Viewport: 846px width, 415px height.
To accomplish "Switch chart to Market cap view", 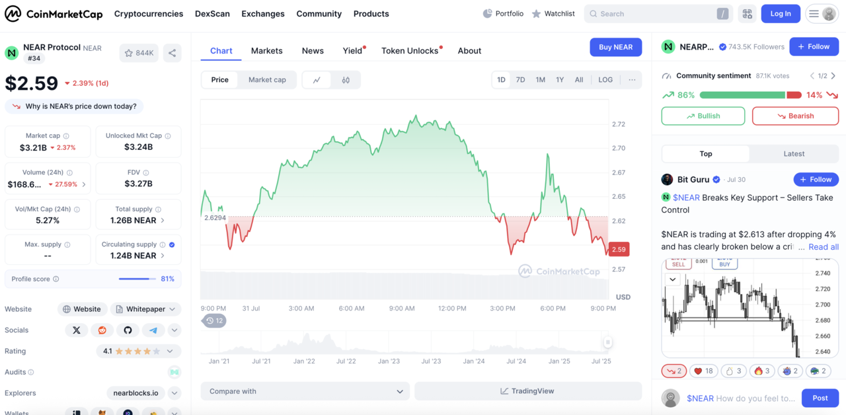I will 267,80.
